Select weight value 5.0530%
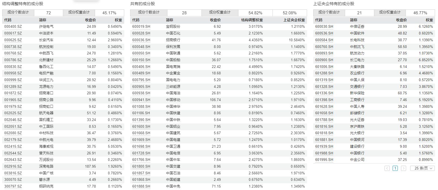This screenshot has height=190, width=438. click(115, 147)
